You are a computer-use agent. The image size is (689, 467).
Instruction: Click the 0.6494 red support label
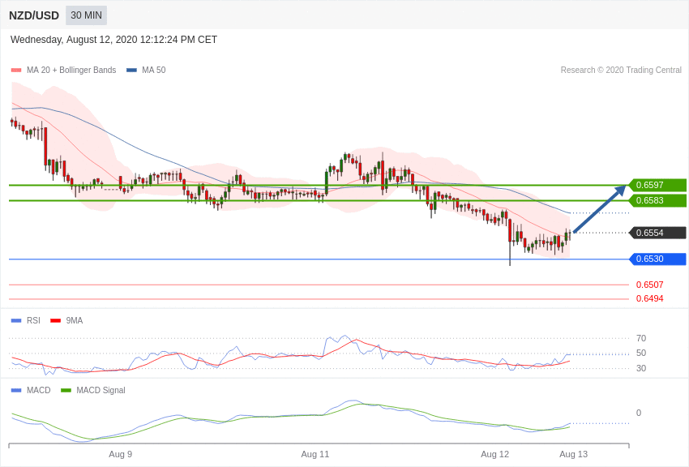click(650, 298)
